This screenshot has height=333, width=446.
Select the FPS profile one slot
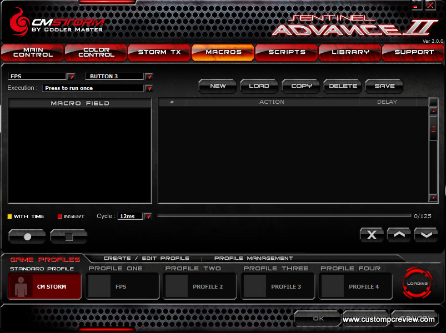122,286
